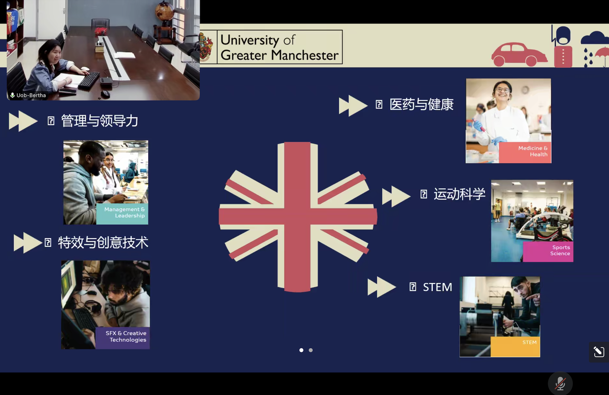
Task: Open the Sports Science image
Action: tap(532, 221)
